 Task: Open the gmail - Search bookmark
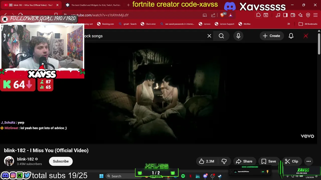(127, 24)
